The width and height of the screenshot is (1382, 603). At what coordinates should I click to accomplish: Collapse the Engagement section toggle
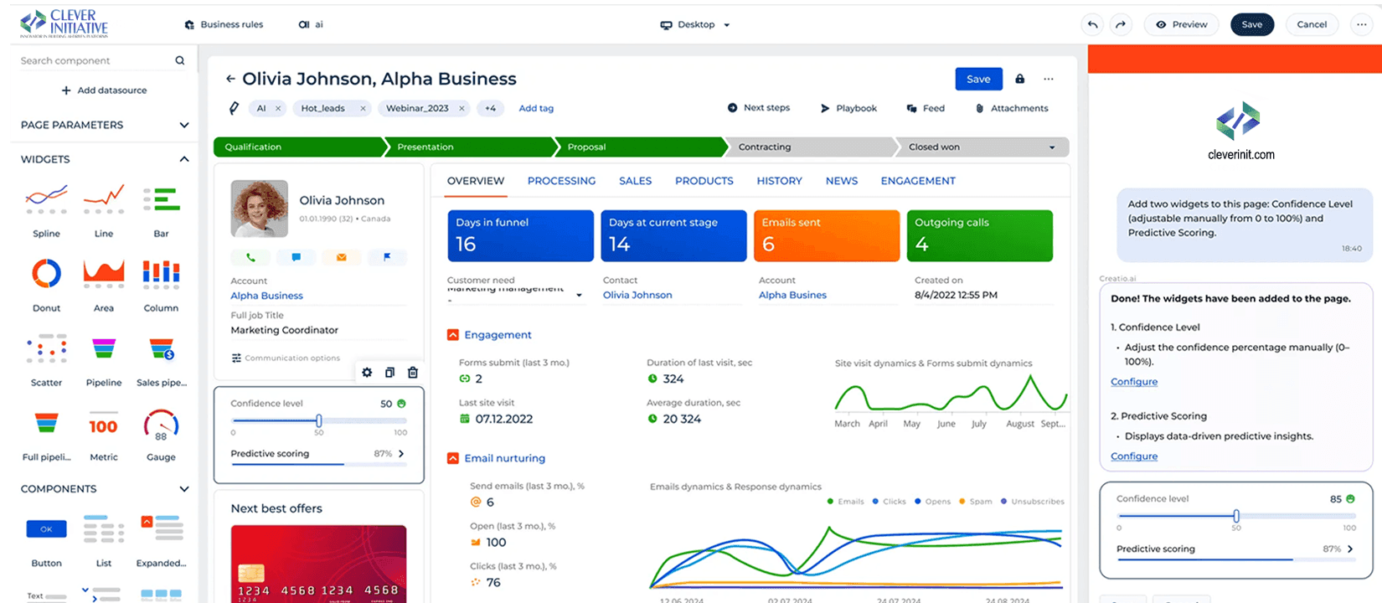(453, 335)
